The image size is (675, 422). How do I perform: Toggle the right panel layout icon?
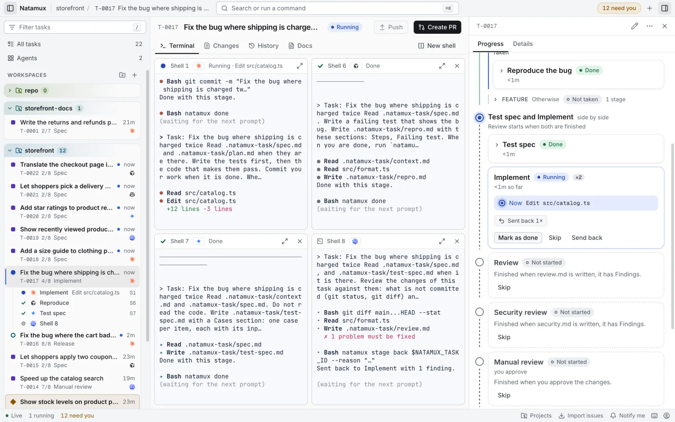click(664, 8)
